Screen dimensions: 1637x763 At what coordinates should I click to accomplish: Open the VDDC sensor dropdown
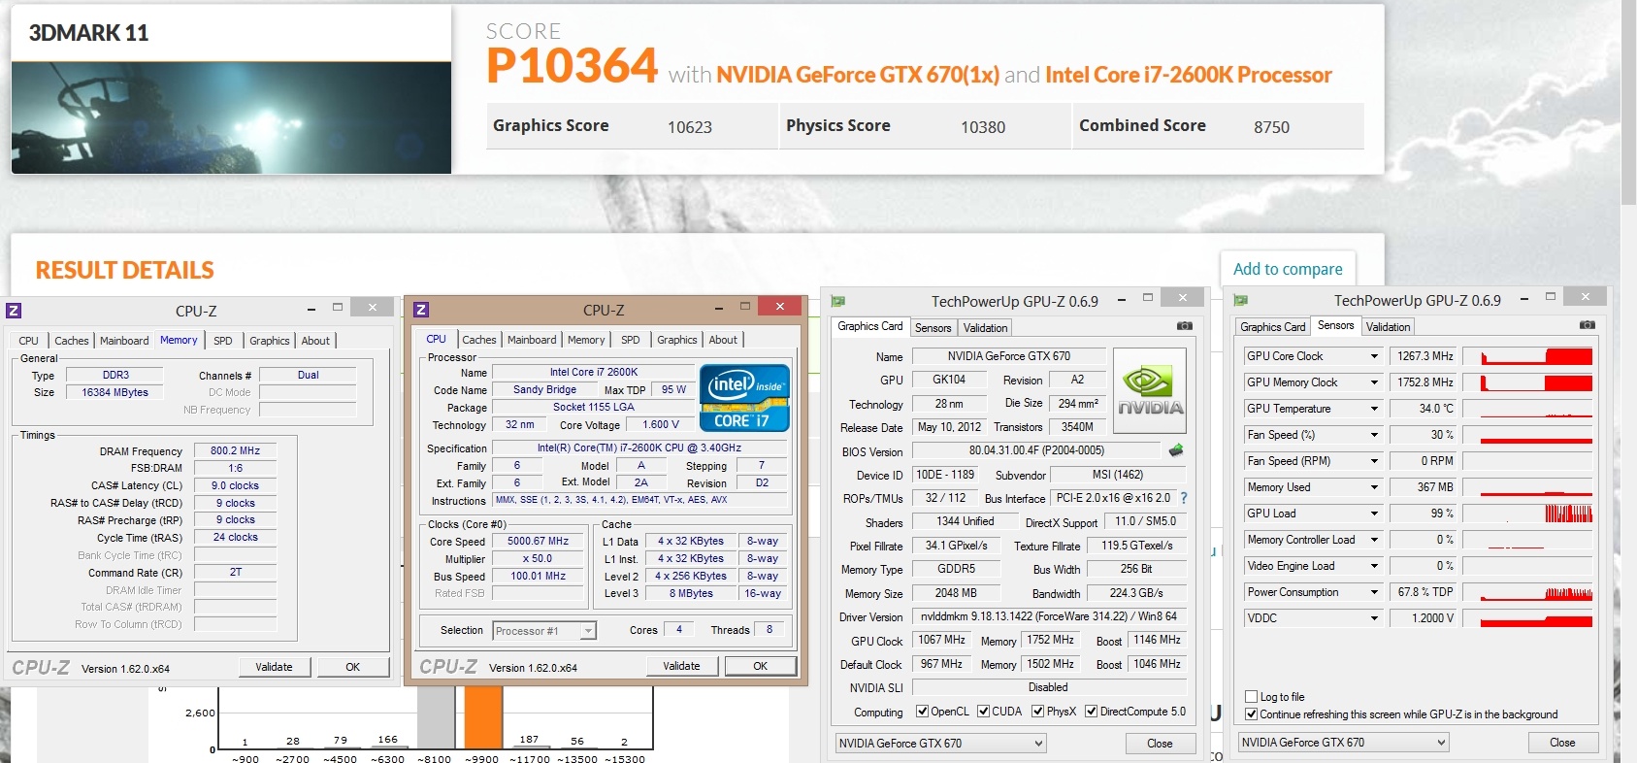tap(1374, 618)
